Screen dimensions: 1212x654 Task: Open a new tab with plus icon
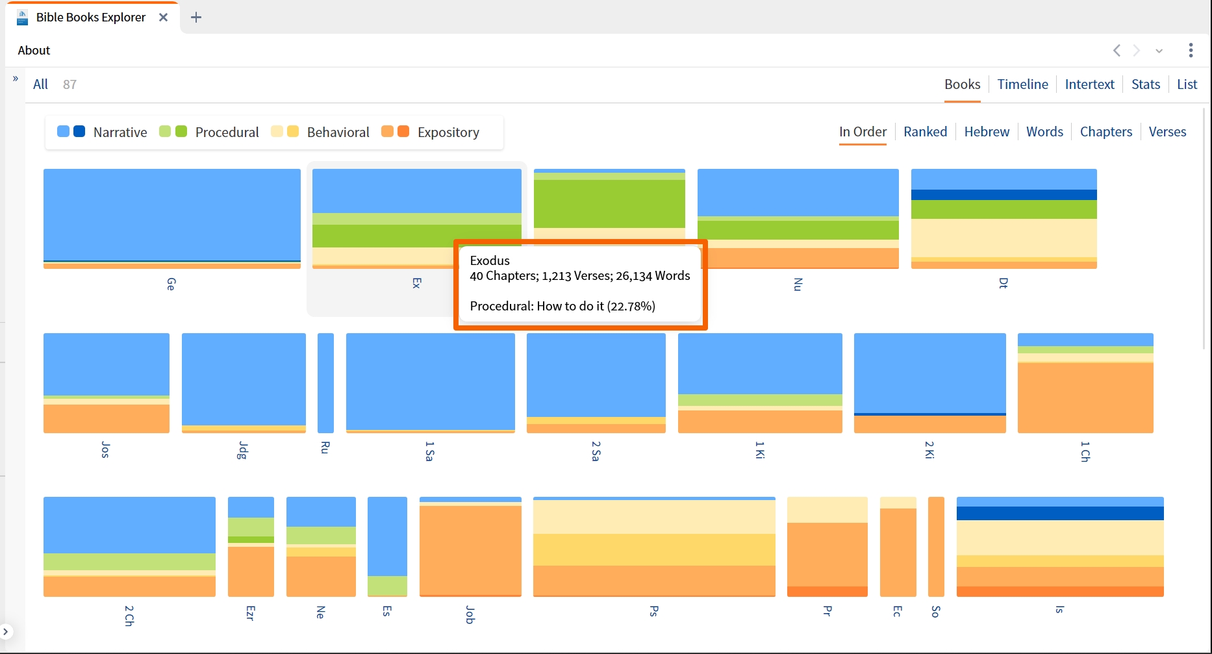[196, 18]
